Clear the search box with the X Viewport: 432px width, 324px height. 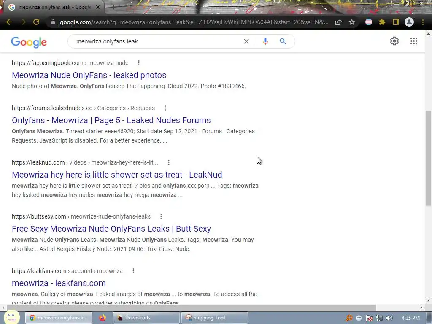click(246, 41)
